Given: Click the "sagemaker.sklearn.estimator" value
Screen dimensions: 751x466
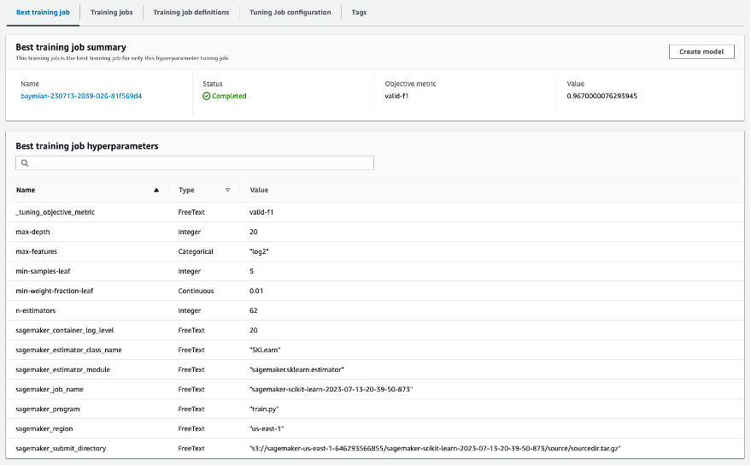Looking at the screenshot, I should coord(296,369).
